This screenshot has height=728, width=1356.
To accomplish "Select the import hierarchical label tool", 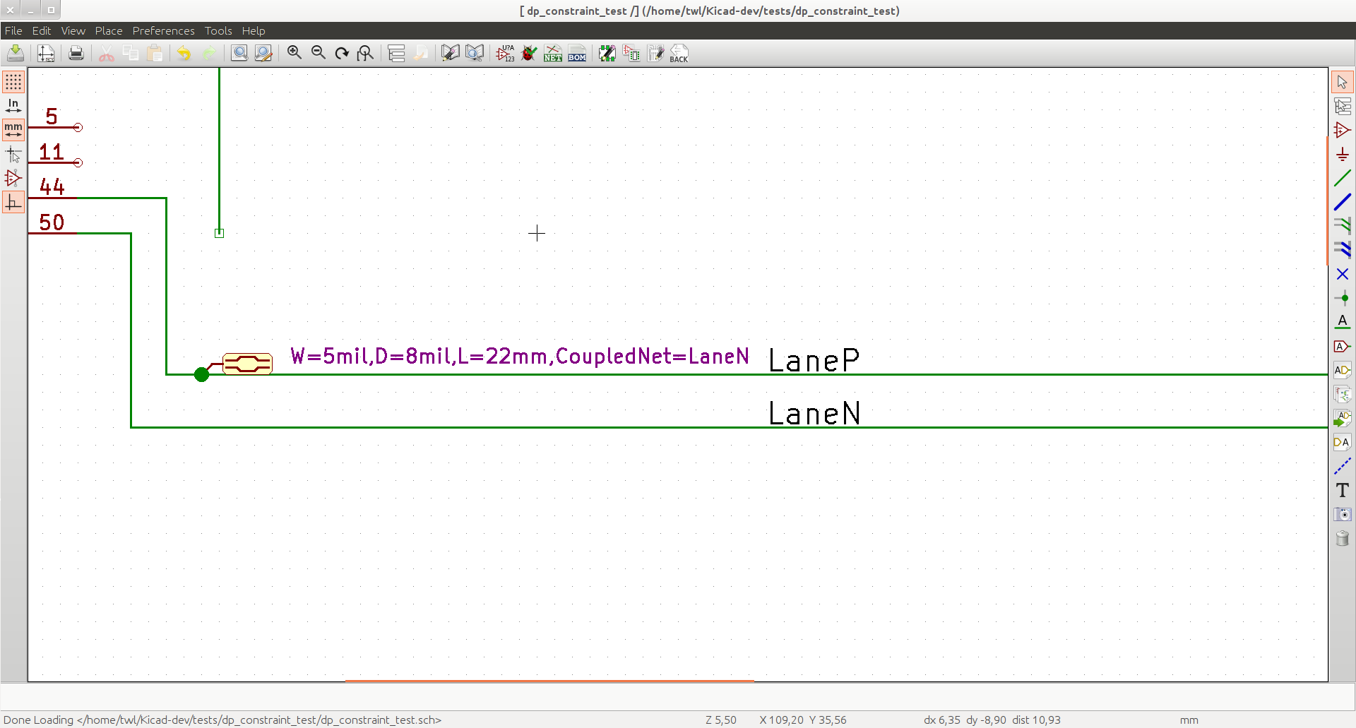I will coord(1343,418).
